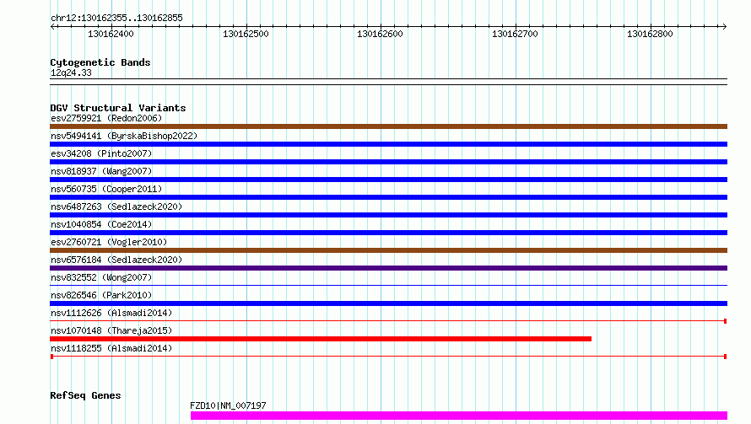The height and width of the screenshot is (424, 751).
Task: Click the blue bar for nsv818937
Action: (388, 180)
